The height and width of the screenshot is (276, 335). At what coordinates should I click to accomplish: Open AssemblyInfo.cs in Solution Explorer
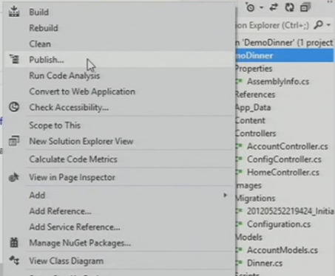pos(278,81)
